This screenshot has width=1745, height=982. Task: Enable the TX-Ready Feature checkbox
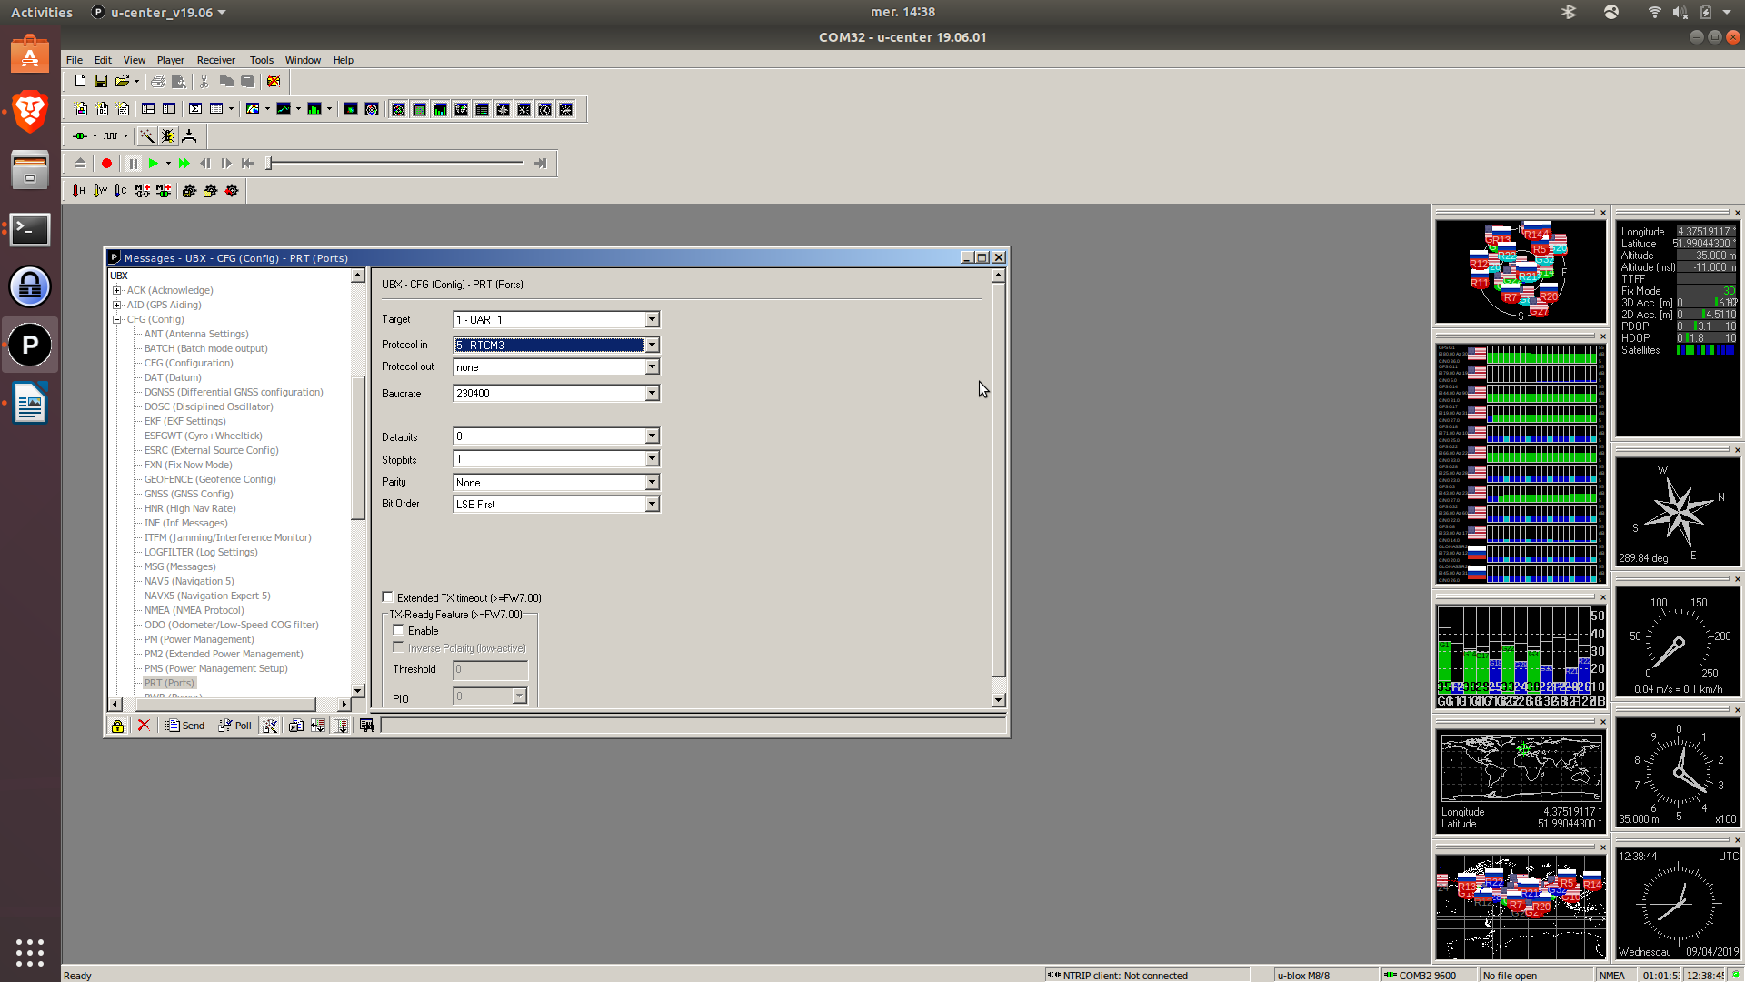coord(398,630)
